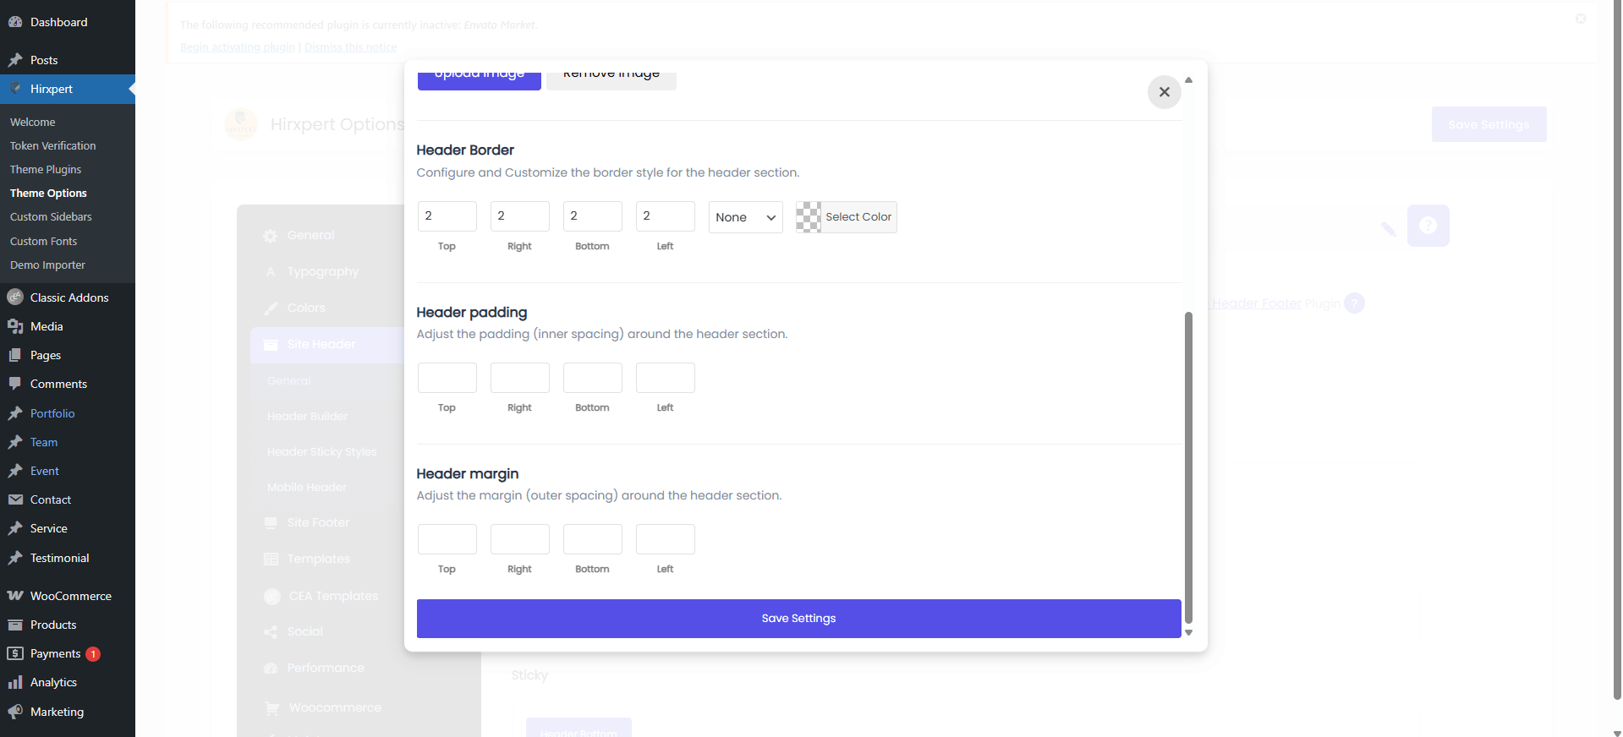The width and height of the screenshot is (1623, 737).
Task: Click the Dashboard icon in sidebar
Action: pyautogui.click(x=15, y=22)
